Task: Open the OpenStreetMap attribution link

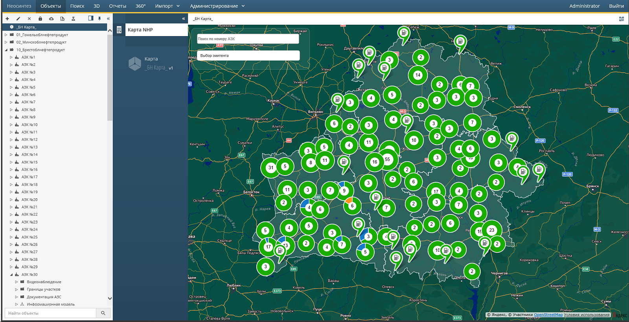Action: (x=548, y=315)
